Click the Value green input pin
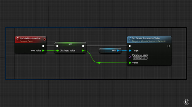The width and height of the screenshot is (192, 107). tap(130, 63)
